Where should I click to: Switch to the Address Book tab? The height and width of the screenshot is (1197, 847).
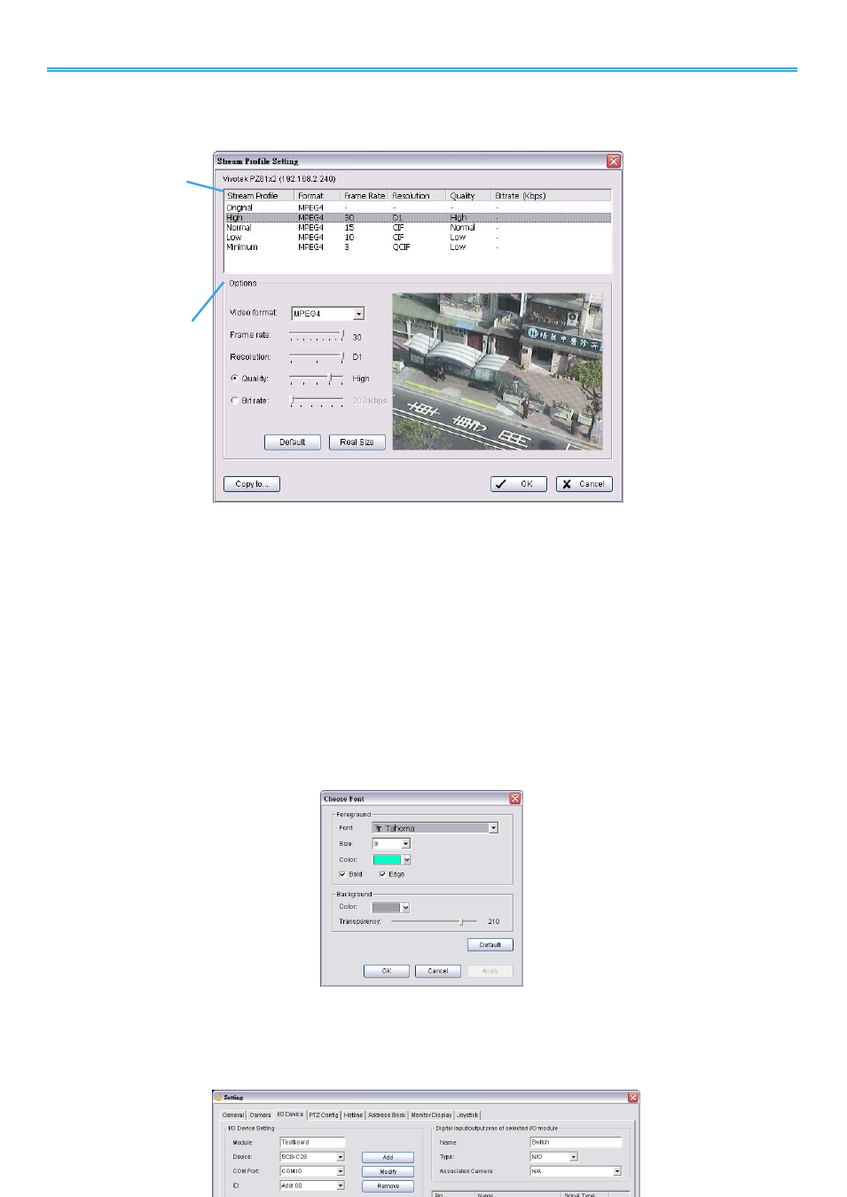387,1115
